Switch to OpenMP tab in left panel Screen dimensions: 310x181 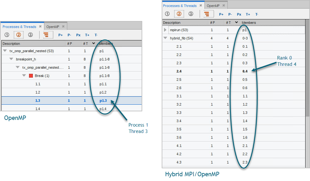(53, 27)
